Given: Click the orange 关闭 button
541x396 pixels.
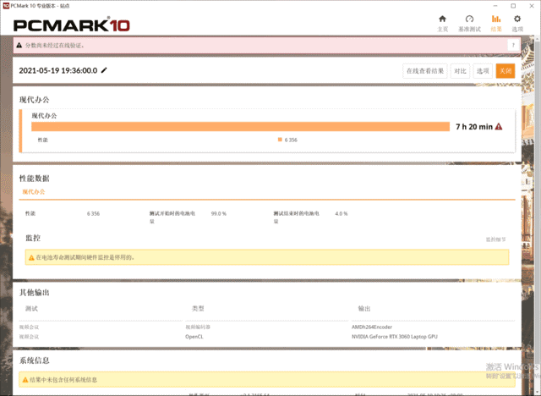Looking at the screenshot, I should click(505, 71).
